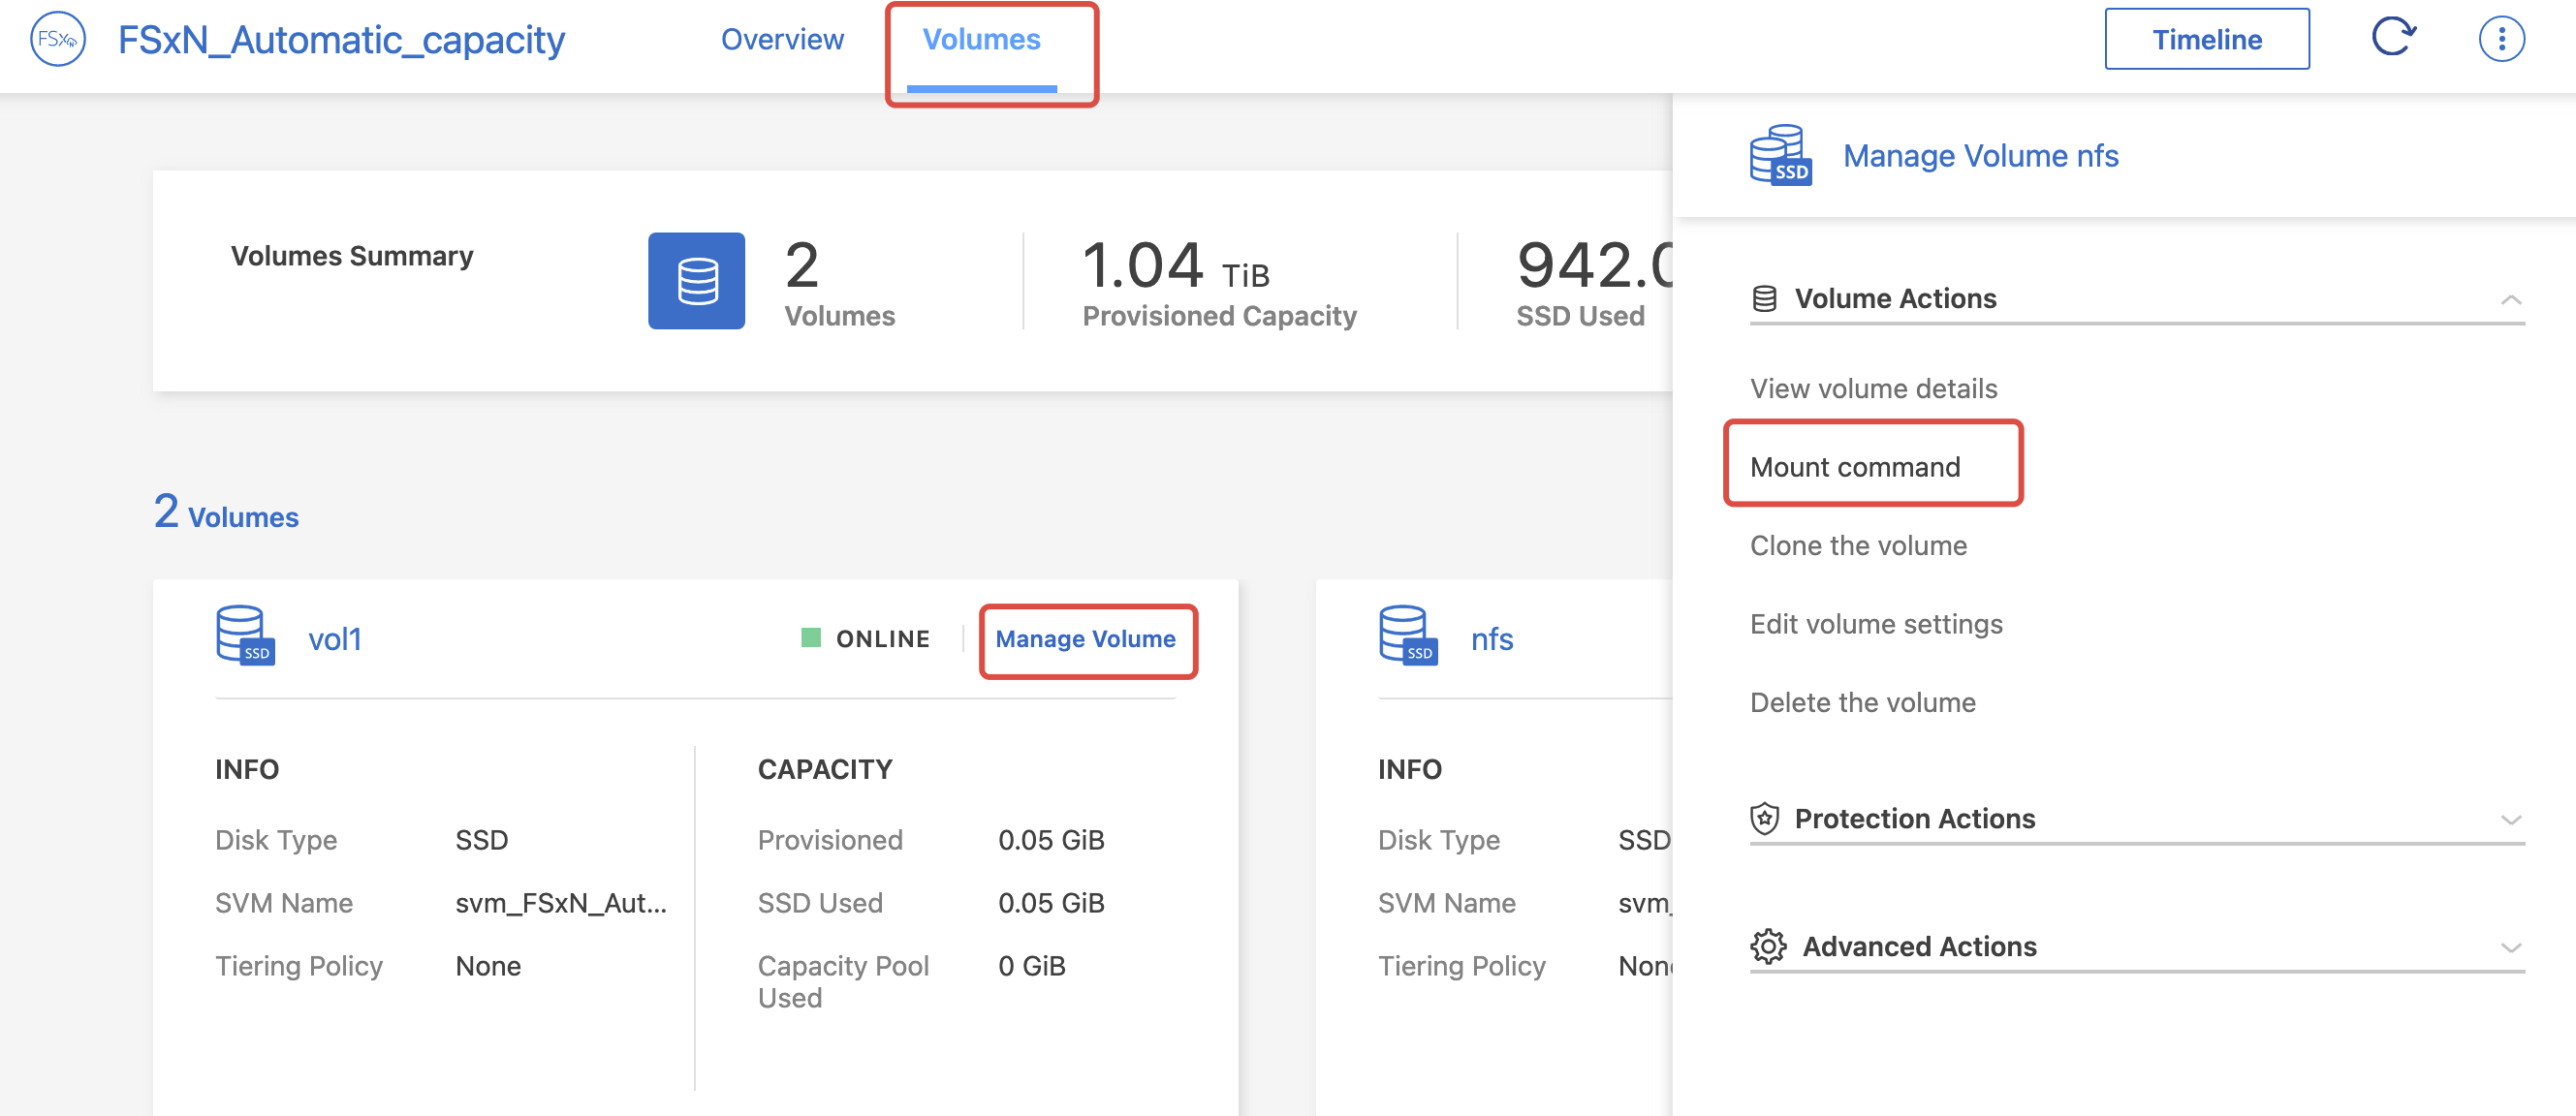Screen dimensions: 2576x1116
Task: Open Edit volume settings
Action: 1875,624
